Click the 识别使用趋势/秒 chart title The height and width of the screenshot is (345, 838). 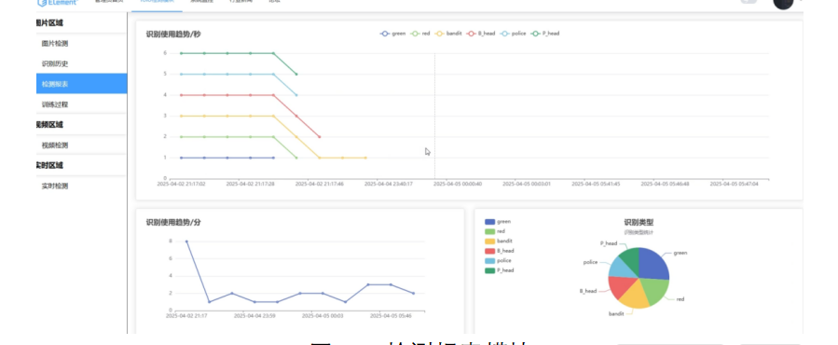173,34
